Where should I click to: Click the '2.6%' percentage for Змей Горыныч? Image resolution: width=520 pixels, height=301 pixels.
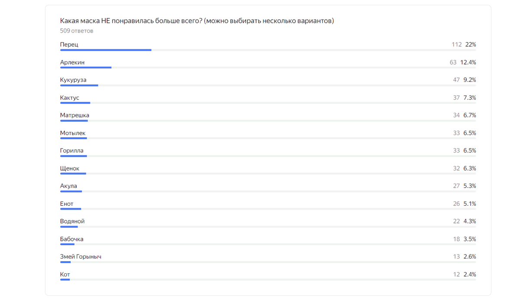(470, 256)
